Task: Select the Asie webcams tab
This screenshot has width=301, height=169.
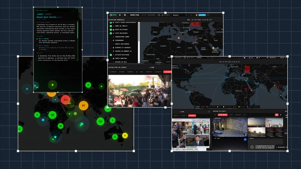Action: click(245, 115)
